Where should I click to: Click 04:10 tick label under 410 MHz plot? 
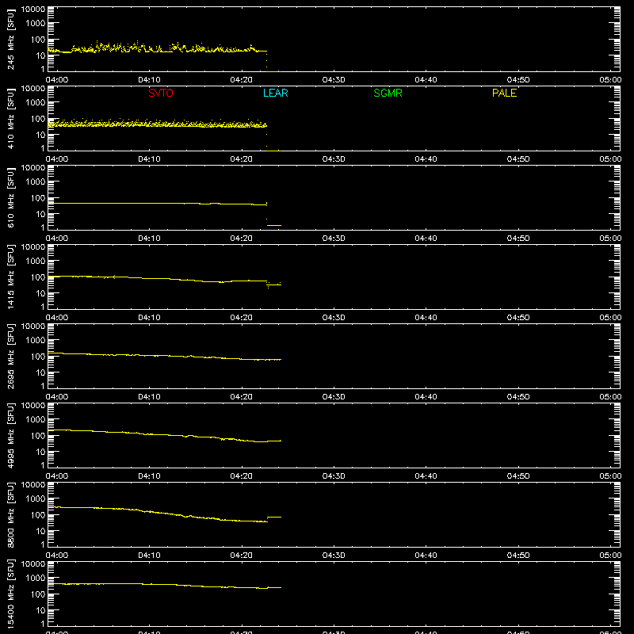tap(149, 159)
